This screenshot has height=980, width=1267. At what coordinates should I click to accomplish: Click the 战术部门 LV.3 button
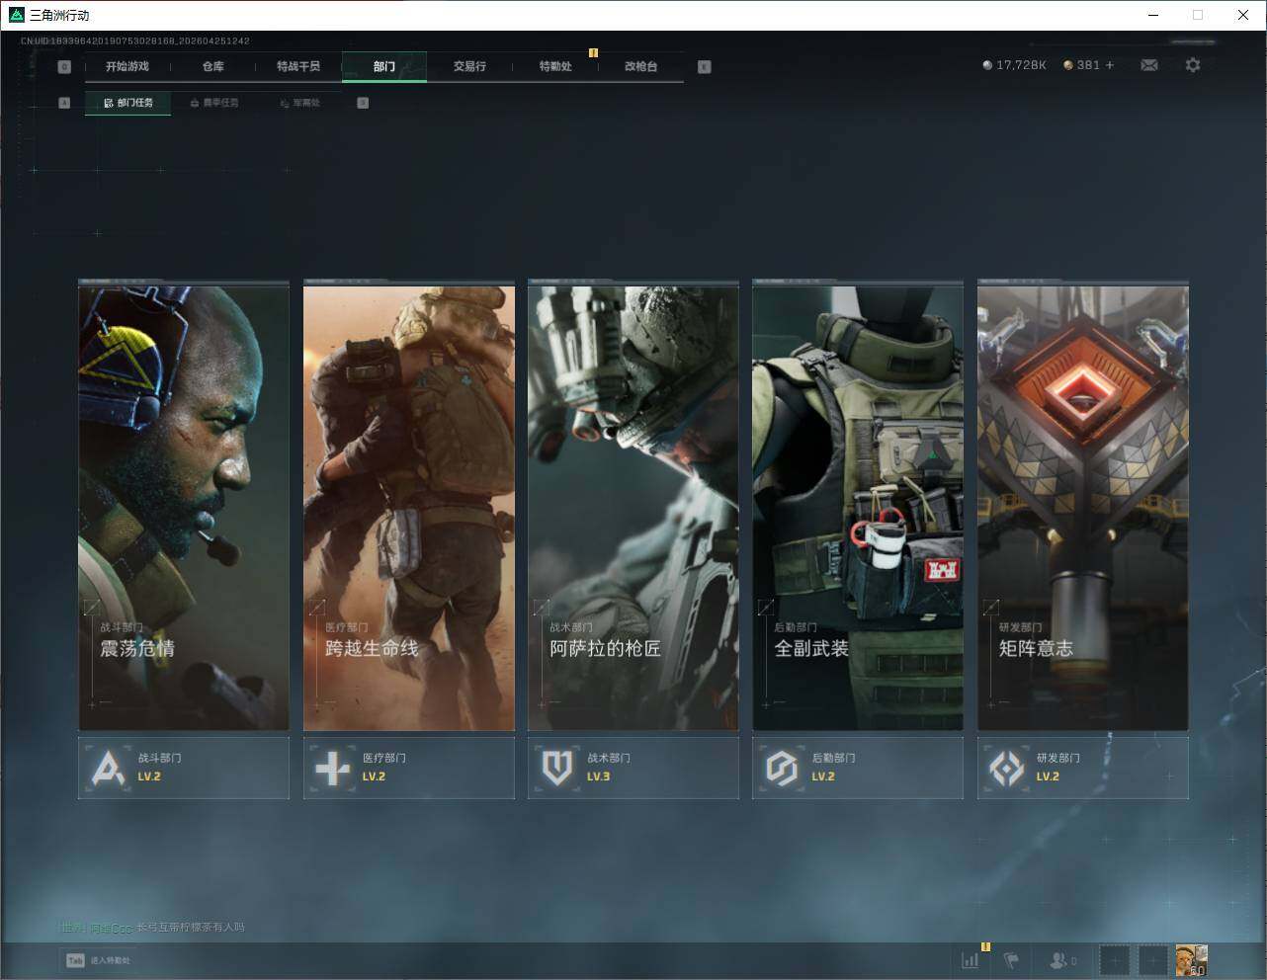pyautogui.click(x=633, y=768)
